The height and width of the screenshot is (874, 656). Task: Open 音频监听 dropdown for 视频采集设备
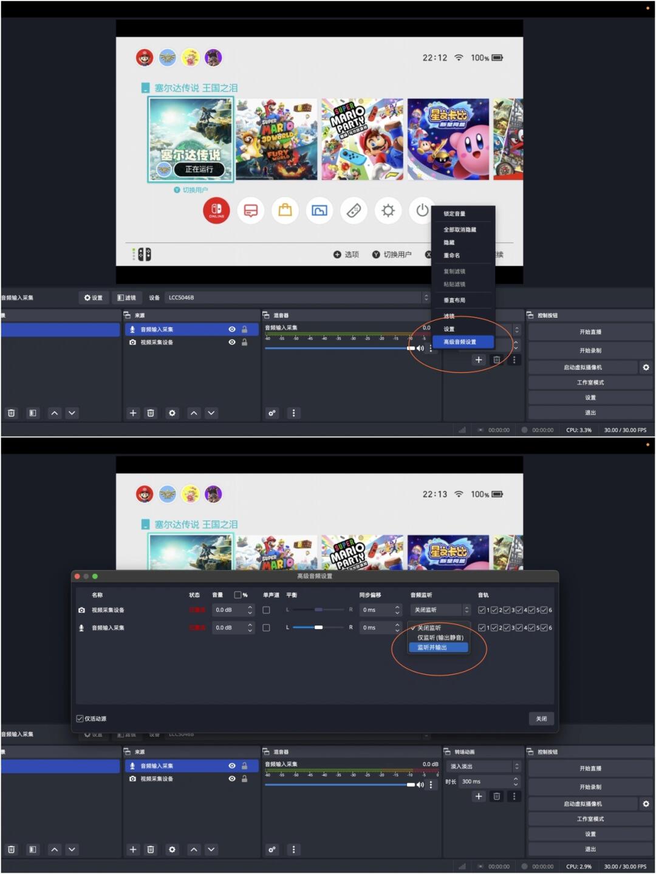coord(440,610)
